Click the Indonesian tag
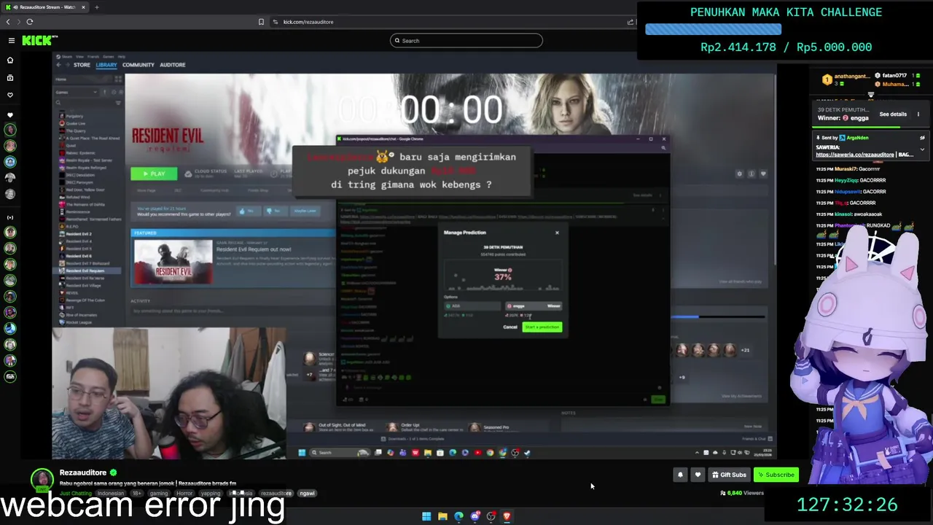 tap(111, 493)
